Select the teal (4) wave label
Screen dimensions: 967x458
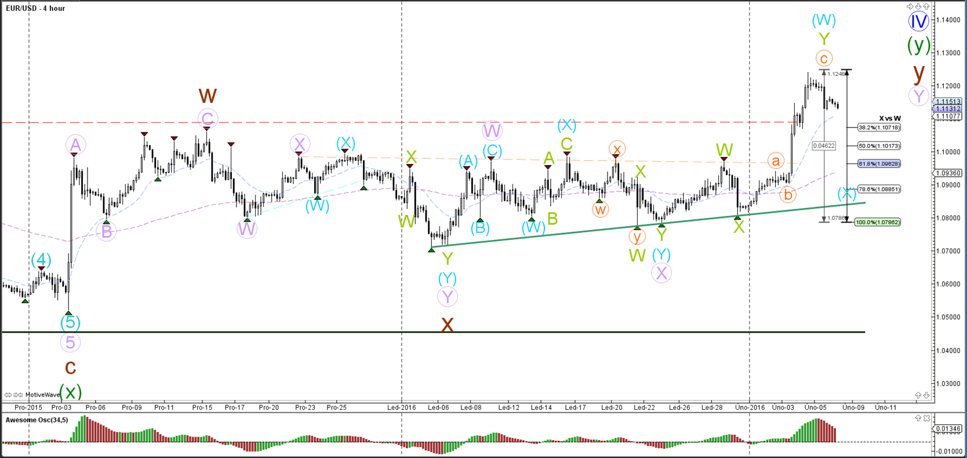click(41, 260)
